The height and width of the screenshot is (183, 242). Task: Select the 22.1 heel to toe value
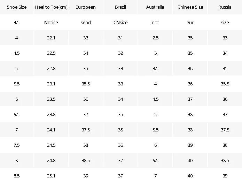pos(51,38)
